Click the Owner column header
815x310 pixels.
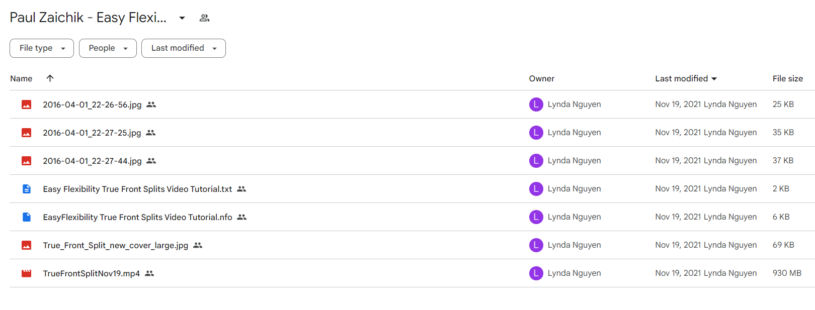[541, 78]
